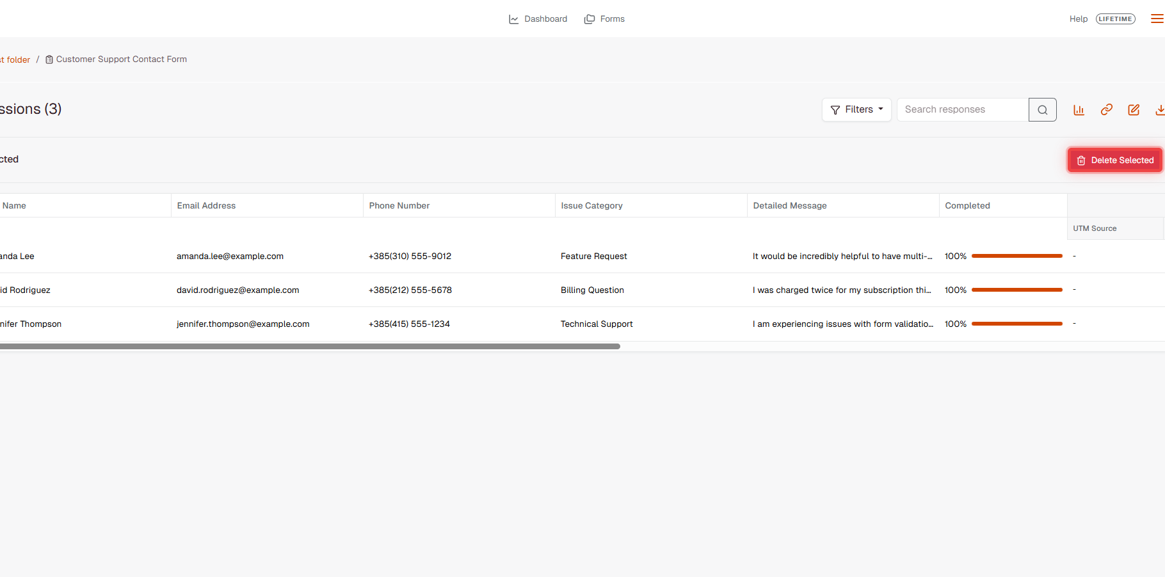The image size is (1165, 577).
Task: Click the Phone Number column header
Action: (459, 205)
